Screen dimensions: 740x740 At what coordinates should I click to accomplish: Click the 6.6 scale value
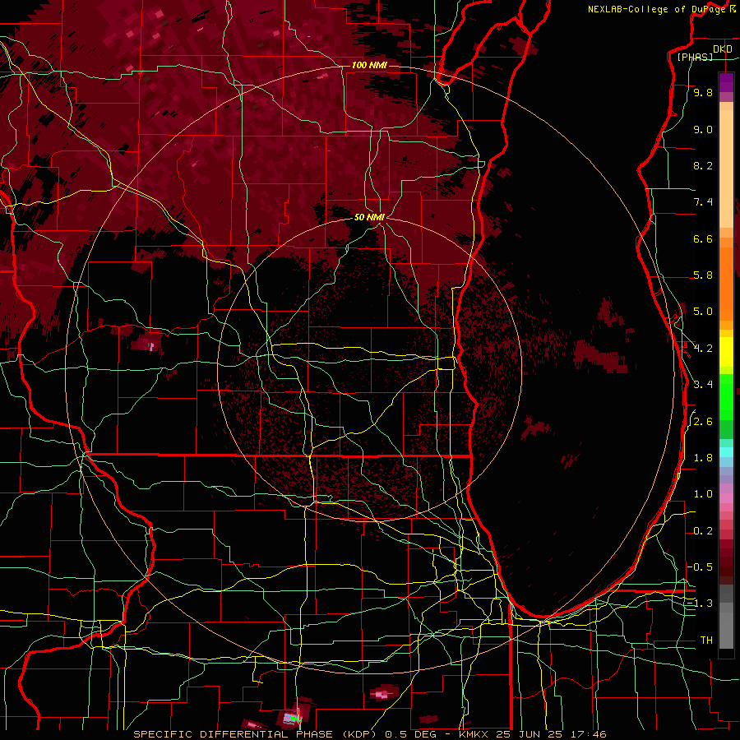click(x=703, y=238)
